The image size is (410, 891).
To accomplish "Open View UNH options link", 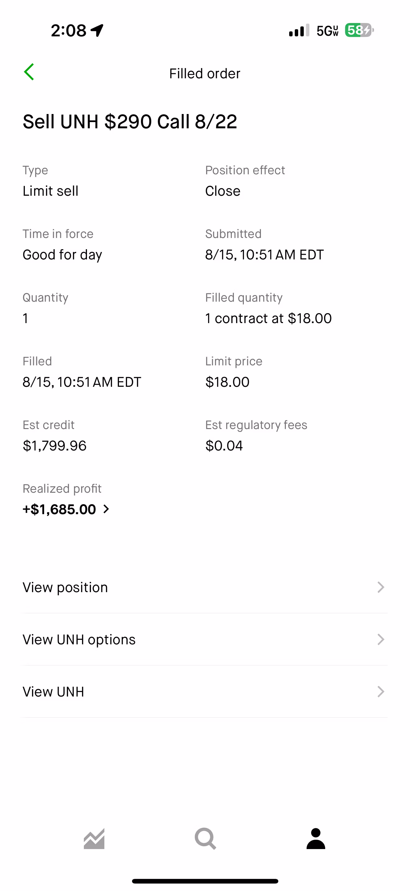I will click(79, 640).
